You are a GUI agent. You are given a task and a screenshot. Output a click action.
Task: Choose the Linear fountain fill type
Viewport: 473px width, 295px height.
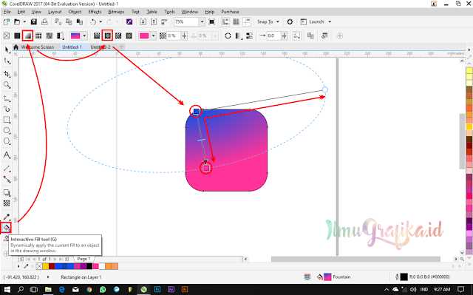tap(97, 36)
